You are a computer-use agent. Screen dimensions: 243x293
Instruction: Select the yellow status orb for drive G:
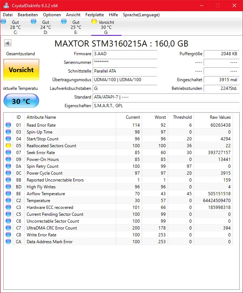click(x=94, y=22)
